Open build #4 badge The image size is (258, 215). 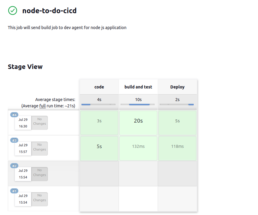pyautogui.click(x=14, y=115)
